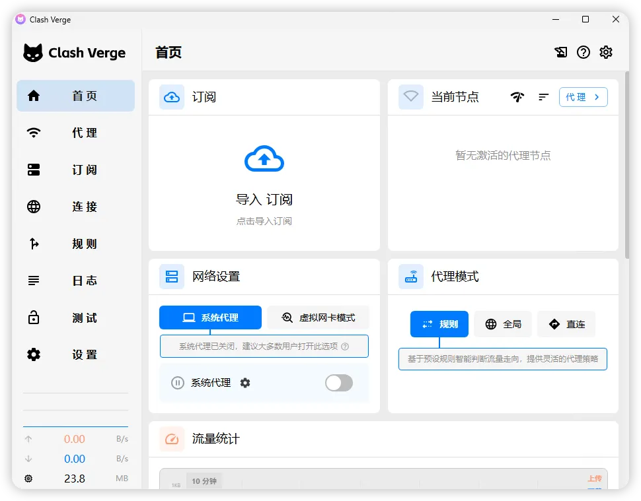This screenshot has width=641, height=501.
Task: Open the 代理 chevron button in node card
Action: click(583, 97)
